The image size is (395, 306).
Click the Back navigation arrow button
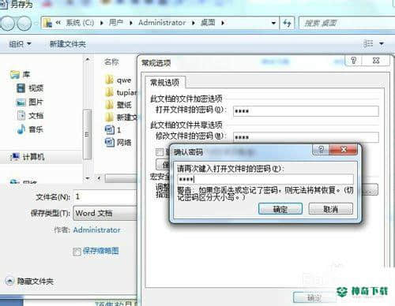[7, 23]
